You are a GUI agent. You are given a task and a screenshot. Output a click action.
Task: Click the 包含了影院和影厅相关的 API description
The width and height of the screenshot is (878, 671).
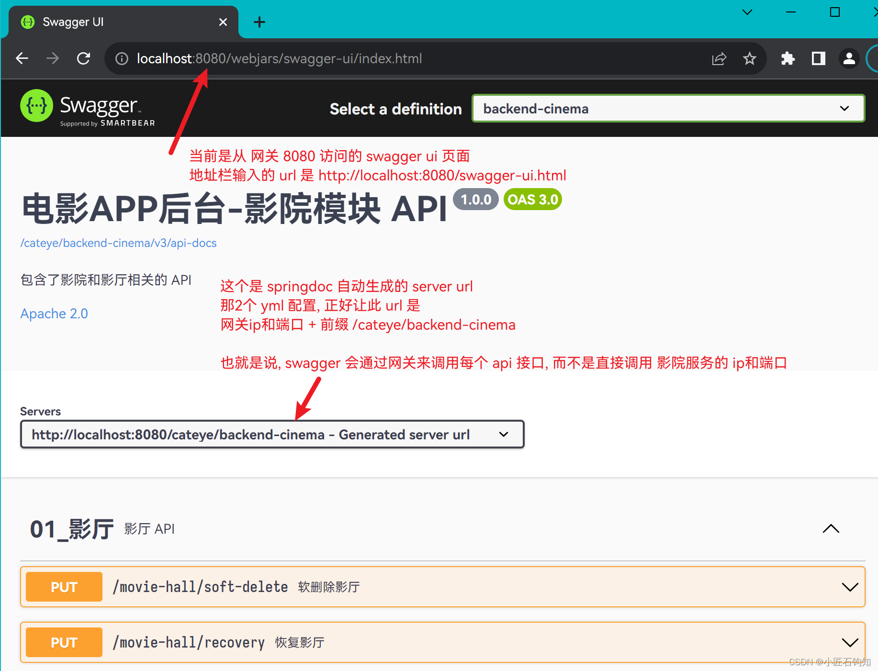point(106,280)
